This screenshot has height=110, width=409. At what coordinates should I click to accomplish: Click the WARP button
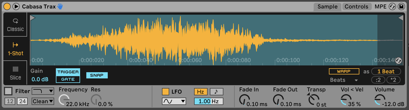[x=344, y=71]
